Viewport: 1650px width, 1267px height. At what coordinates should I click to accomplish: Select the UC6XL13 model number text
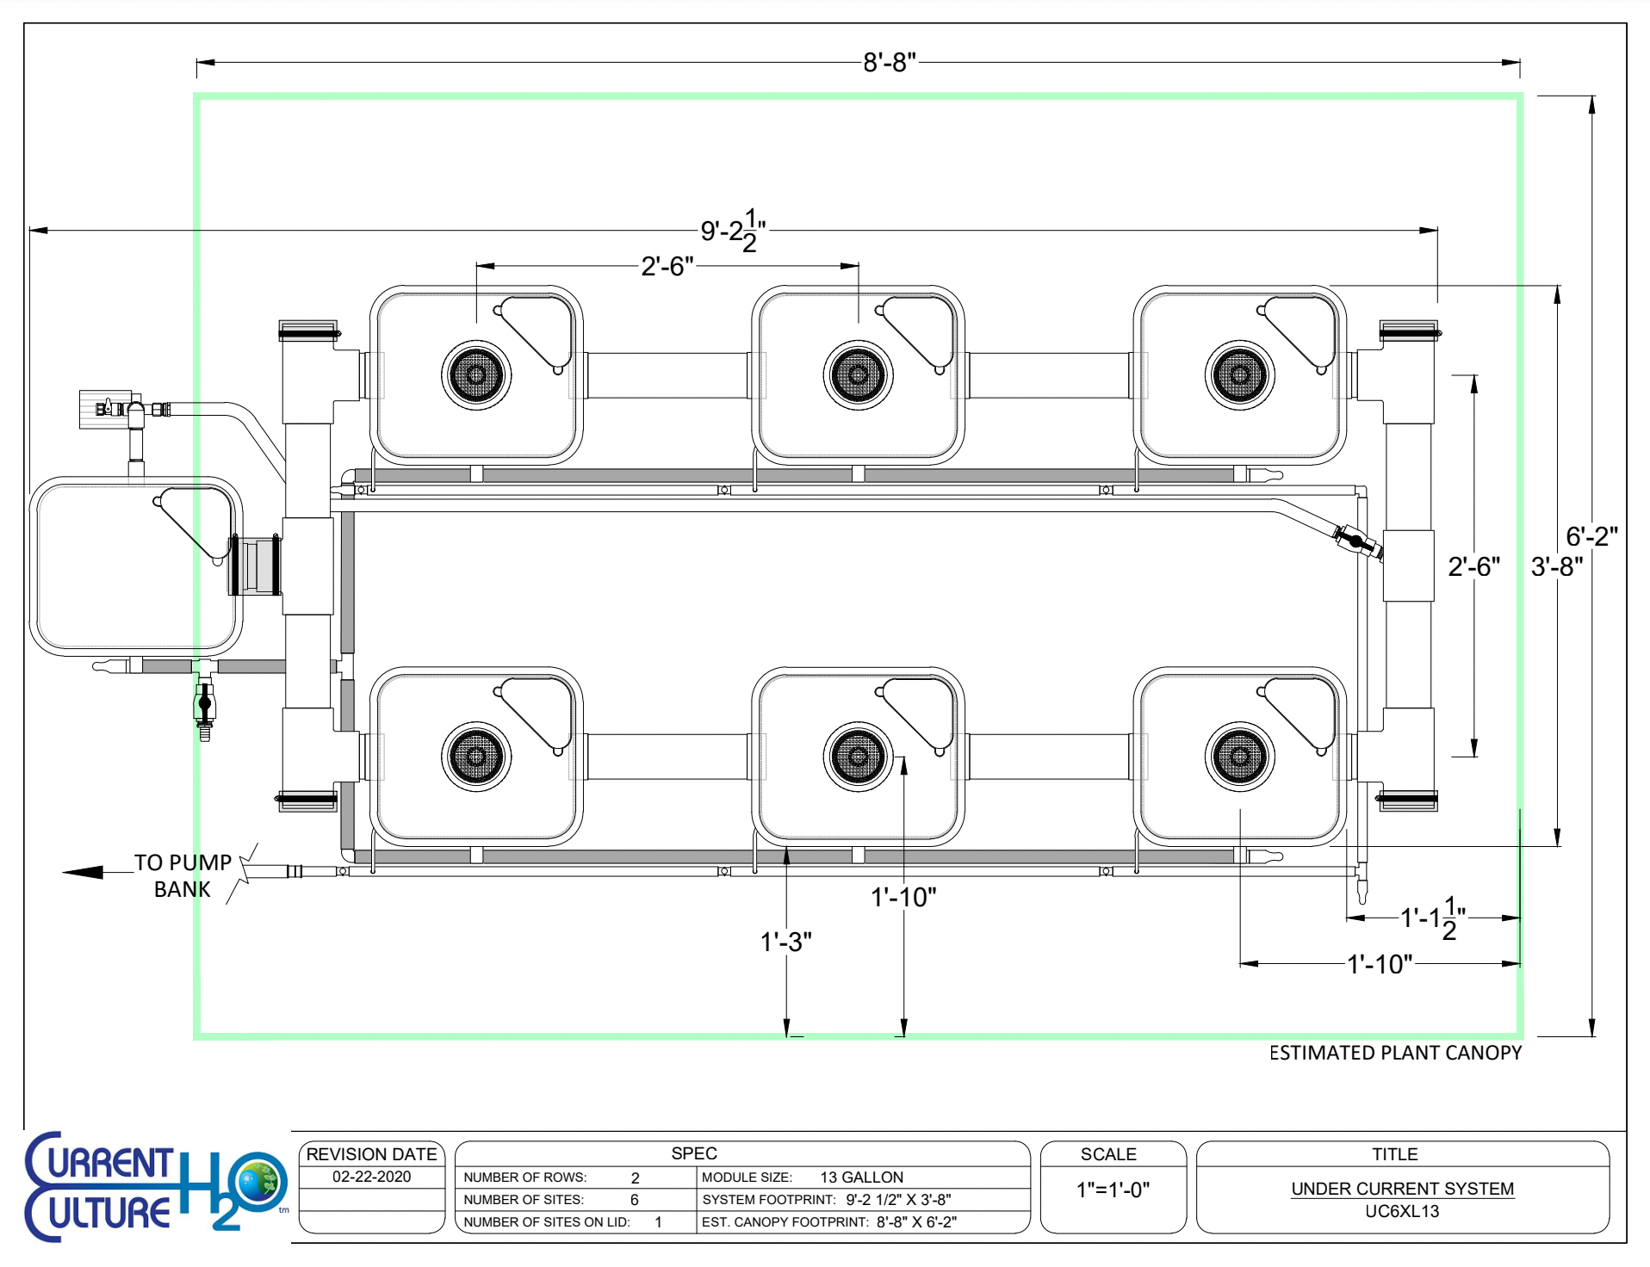pyautogui.click(x=1402, y=1211)
